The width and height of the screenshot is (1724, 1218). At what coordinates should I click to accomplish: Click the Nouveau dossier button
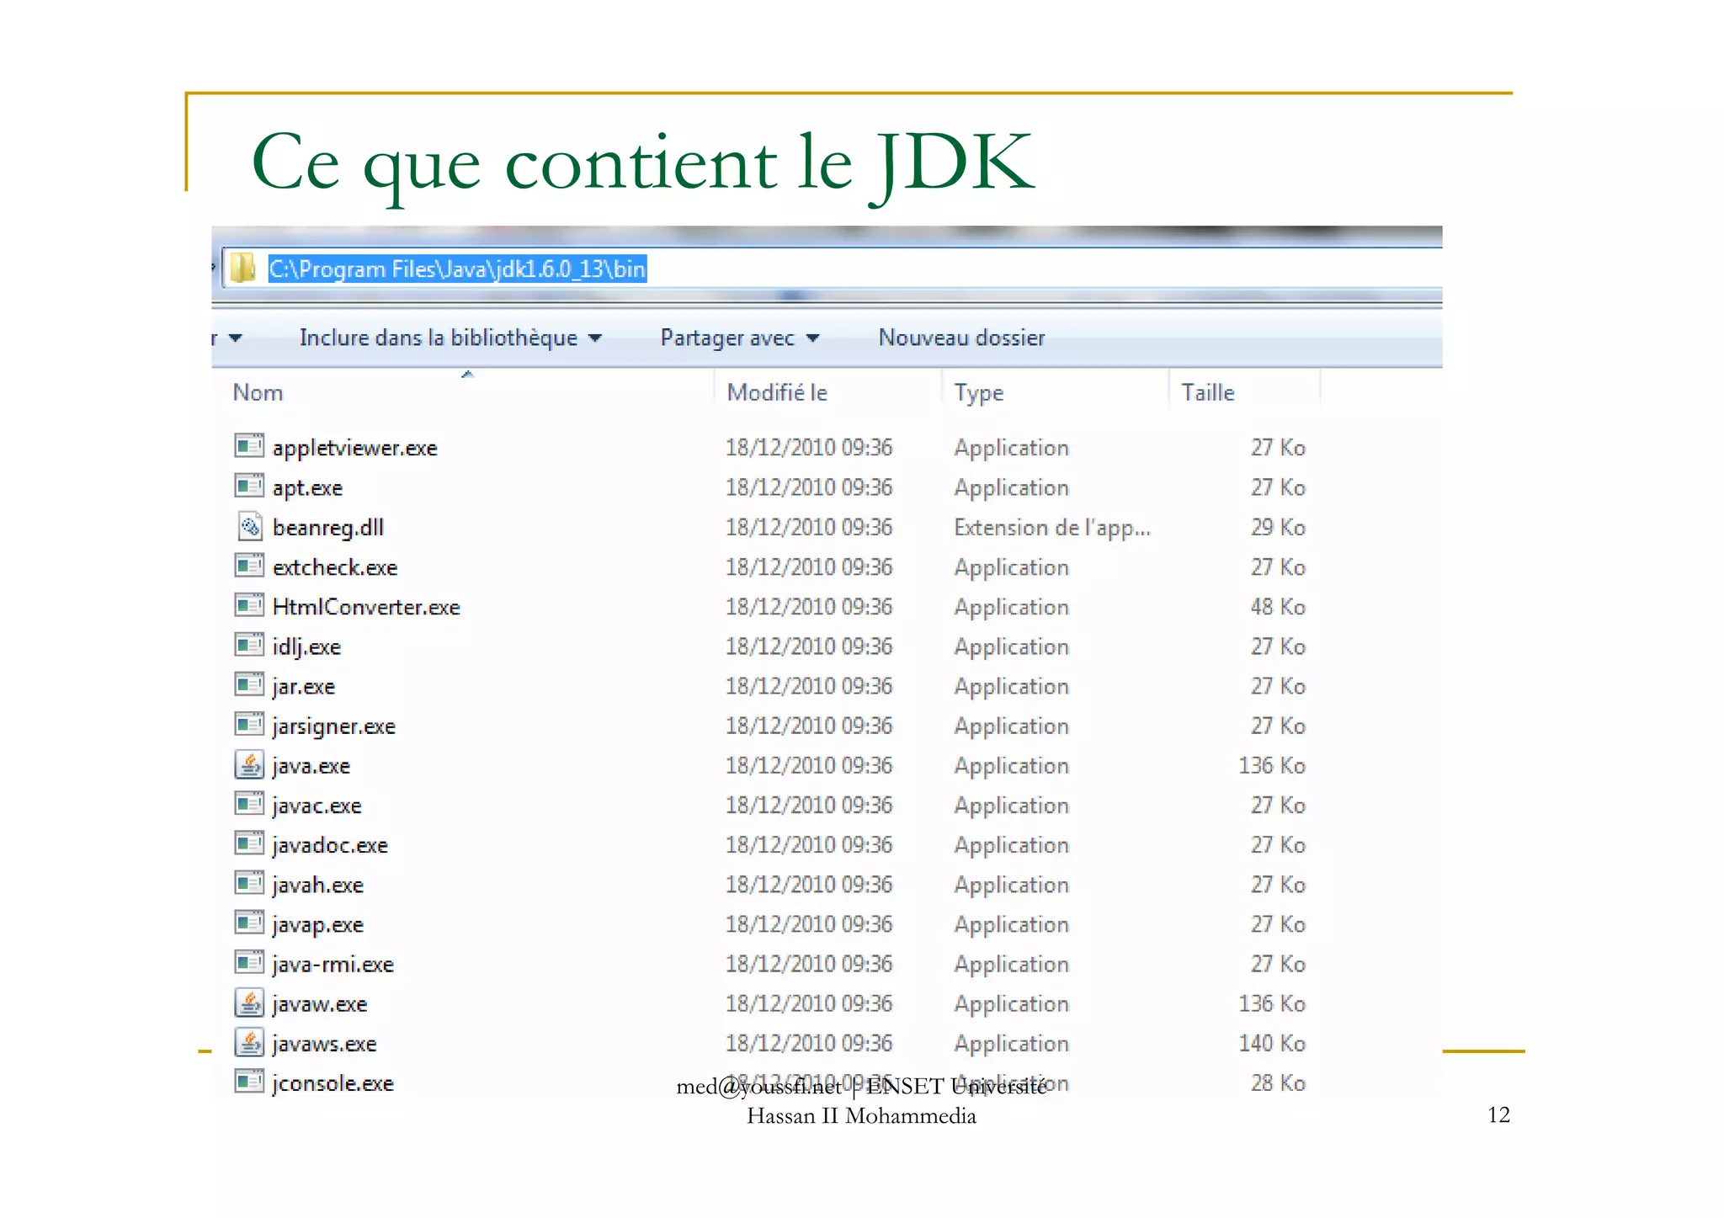961,338
